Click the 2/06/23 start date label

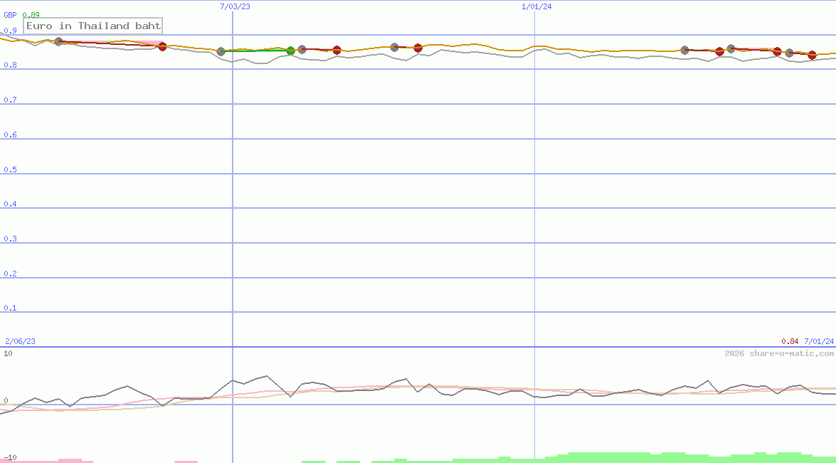20,341
